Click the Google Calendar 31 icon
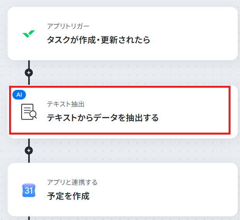The height and width of the screenshot is (220, 240). [x=29, y=190]
